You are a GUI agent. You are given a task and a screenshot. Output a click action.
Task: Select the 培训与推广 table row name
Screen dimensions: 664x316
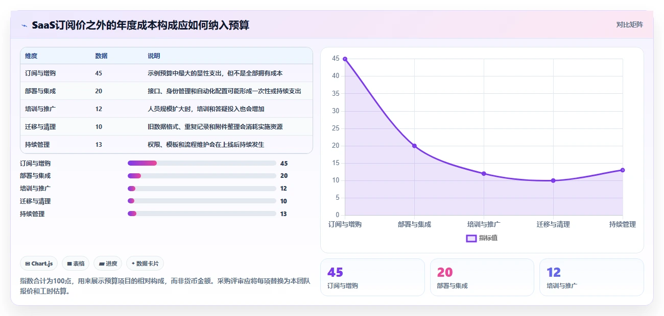pyautogui.click(x=40, y=109)
